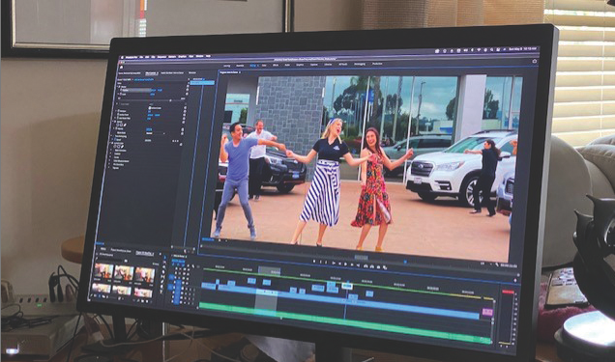The image size is (615, 362).
Task: Click the Lift button
Action: (x=366, y=266)
